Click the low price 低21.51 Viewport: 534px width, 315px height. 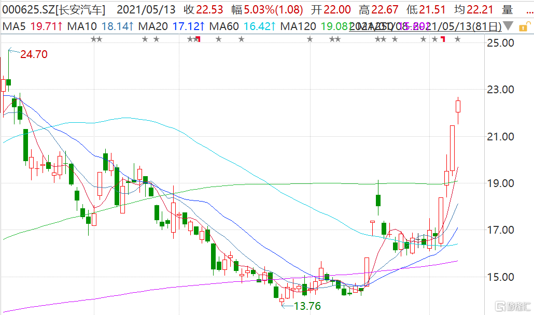pyautogui.click(x=426, y=9)
